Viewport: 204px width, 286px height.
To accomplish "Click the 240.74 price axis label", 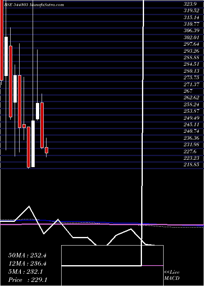I will [191, 131].
